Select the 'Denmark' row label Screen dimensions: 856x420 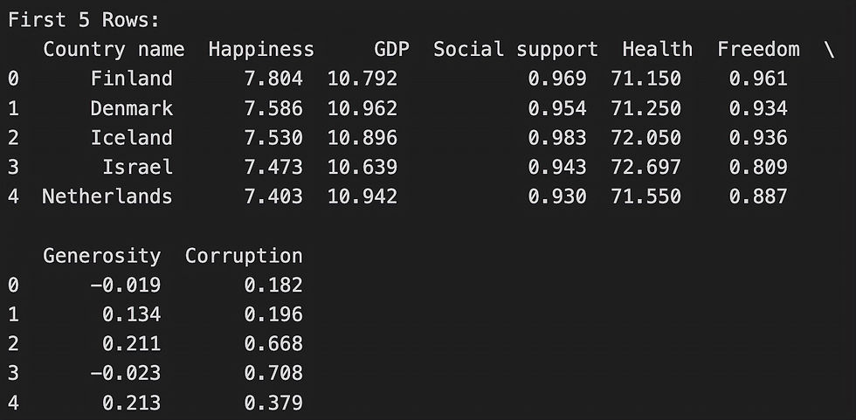131,109
